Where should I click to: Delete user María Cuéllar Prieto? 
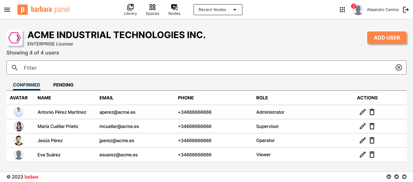click(372, 126)
